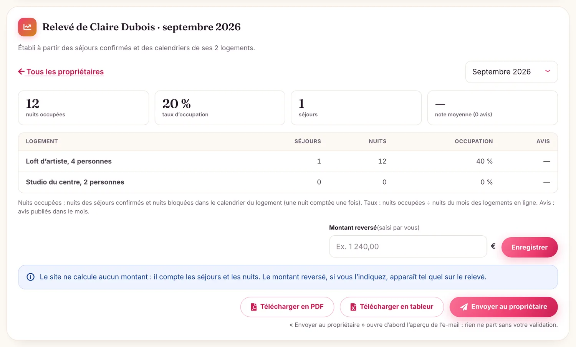Click the Télécharger en tableur button

pyautogui.click(x=392, y=307)
